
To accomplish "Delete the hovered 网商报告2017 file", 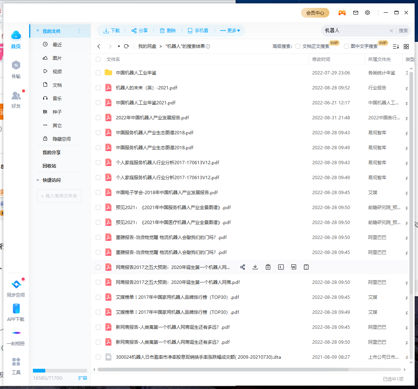I will (x=268, y=267).
